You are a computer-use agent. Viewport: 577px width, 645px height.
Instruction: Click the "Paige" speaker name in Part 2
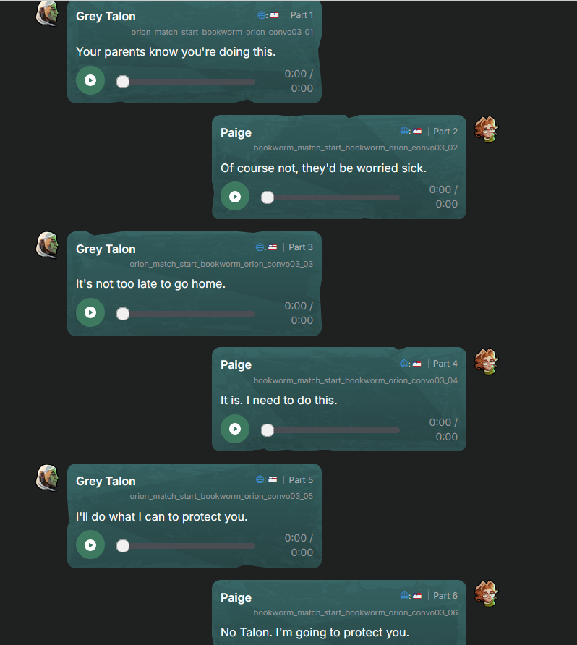[x=236, y=132]
